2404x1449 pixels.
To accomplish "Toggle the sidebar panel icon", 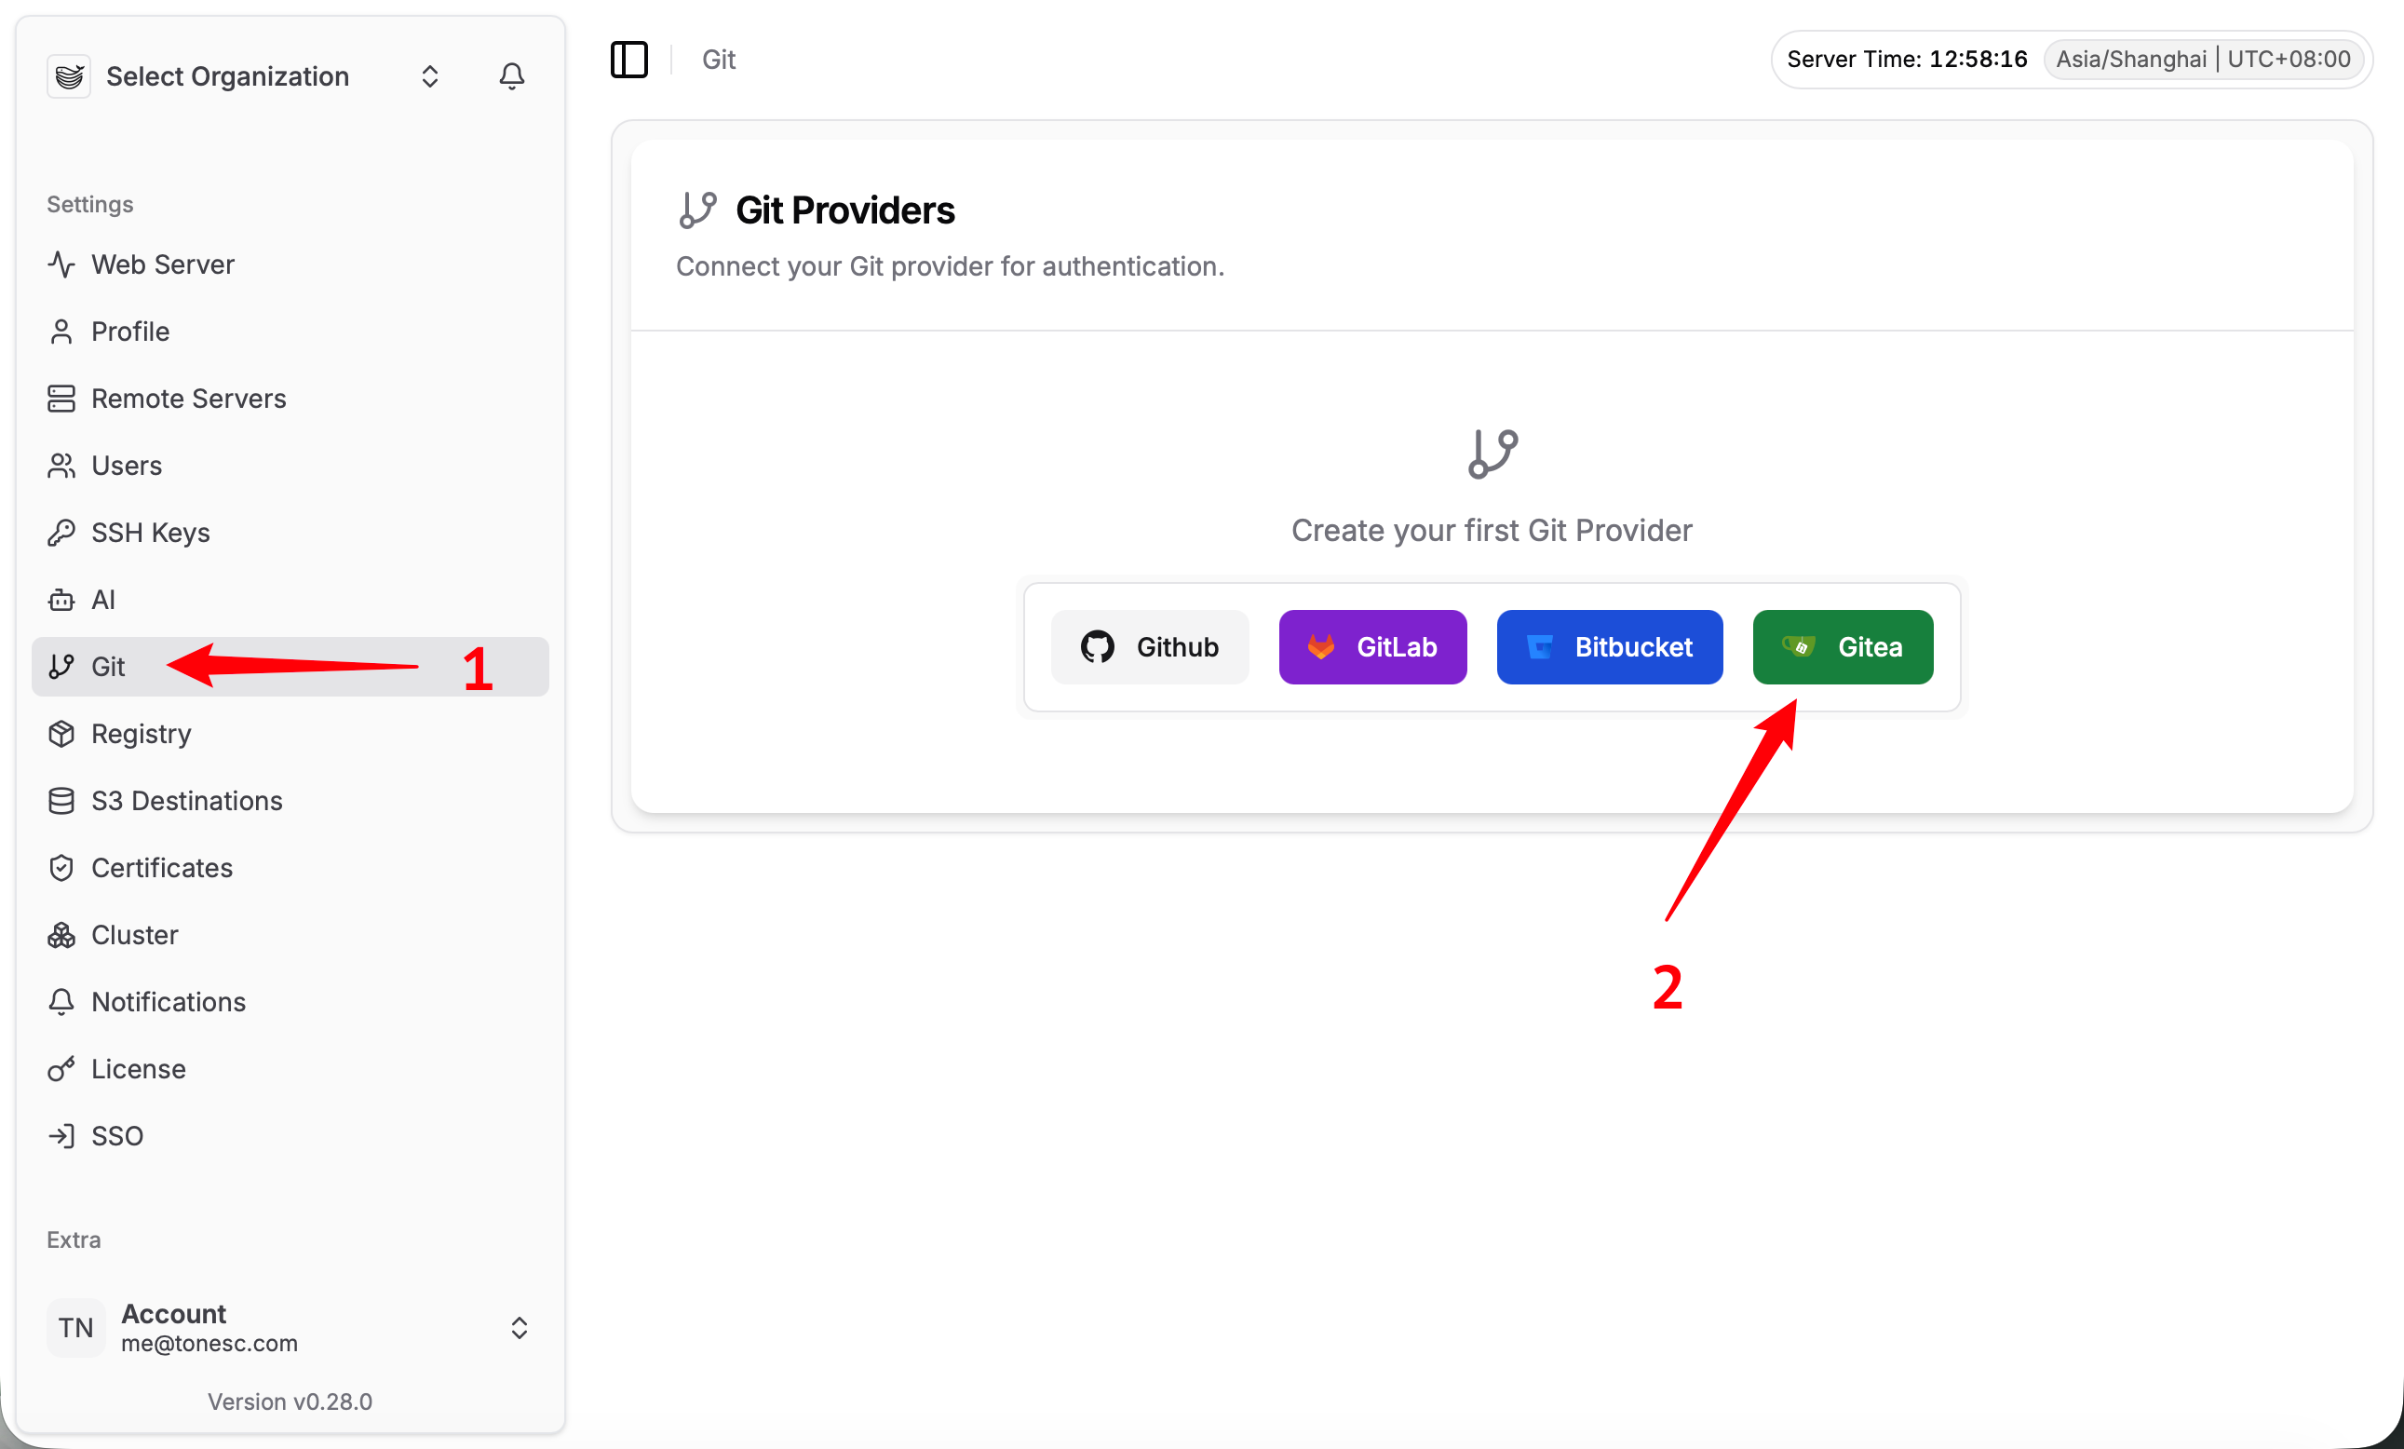I will [x=629, y=60].
